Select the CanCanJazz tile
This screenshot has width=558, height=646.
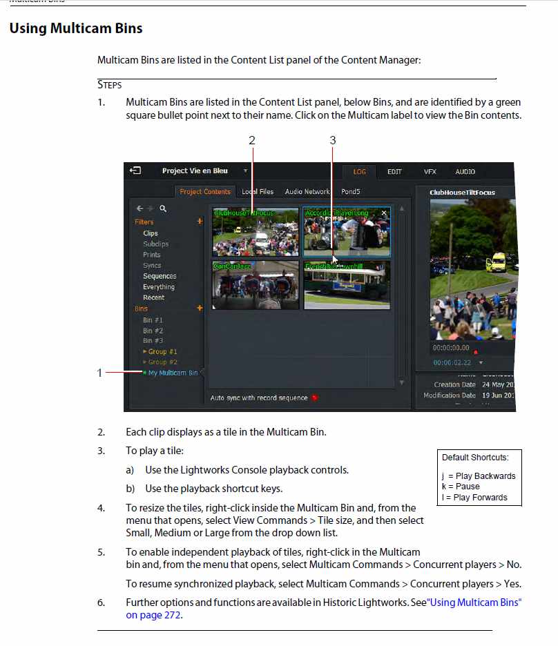click(256, 285)
